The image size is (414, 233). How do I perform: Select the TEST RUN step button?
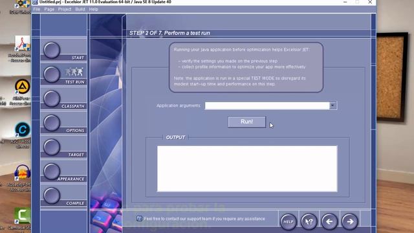pyautogui.click(x=52, y=74)
